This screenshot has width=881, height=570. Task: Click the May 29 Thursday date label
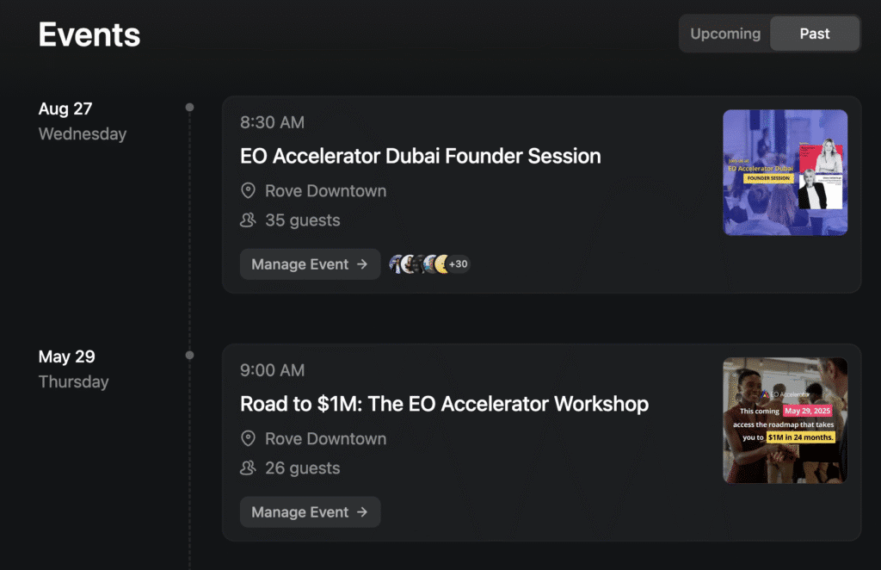[x=73, y=369]
